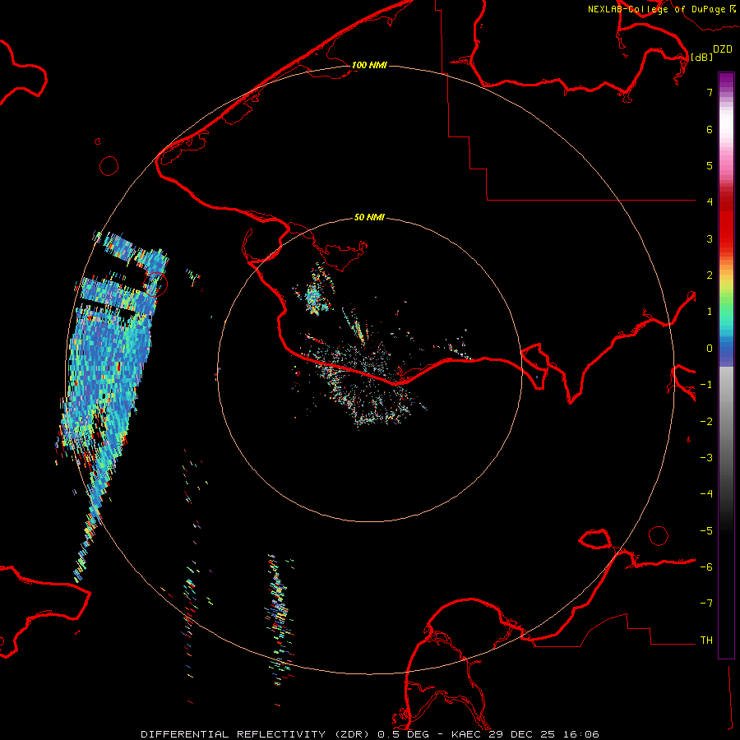Click the -4 tick label on scale
This screenshot has width=740, height=740.
(706, 494)
